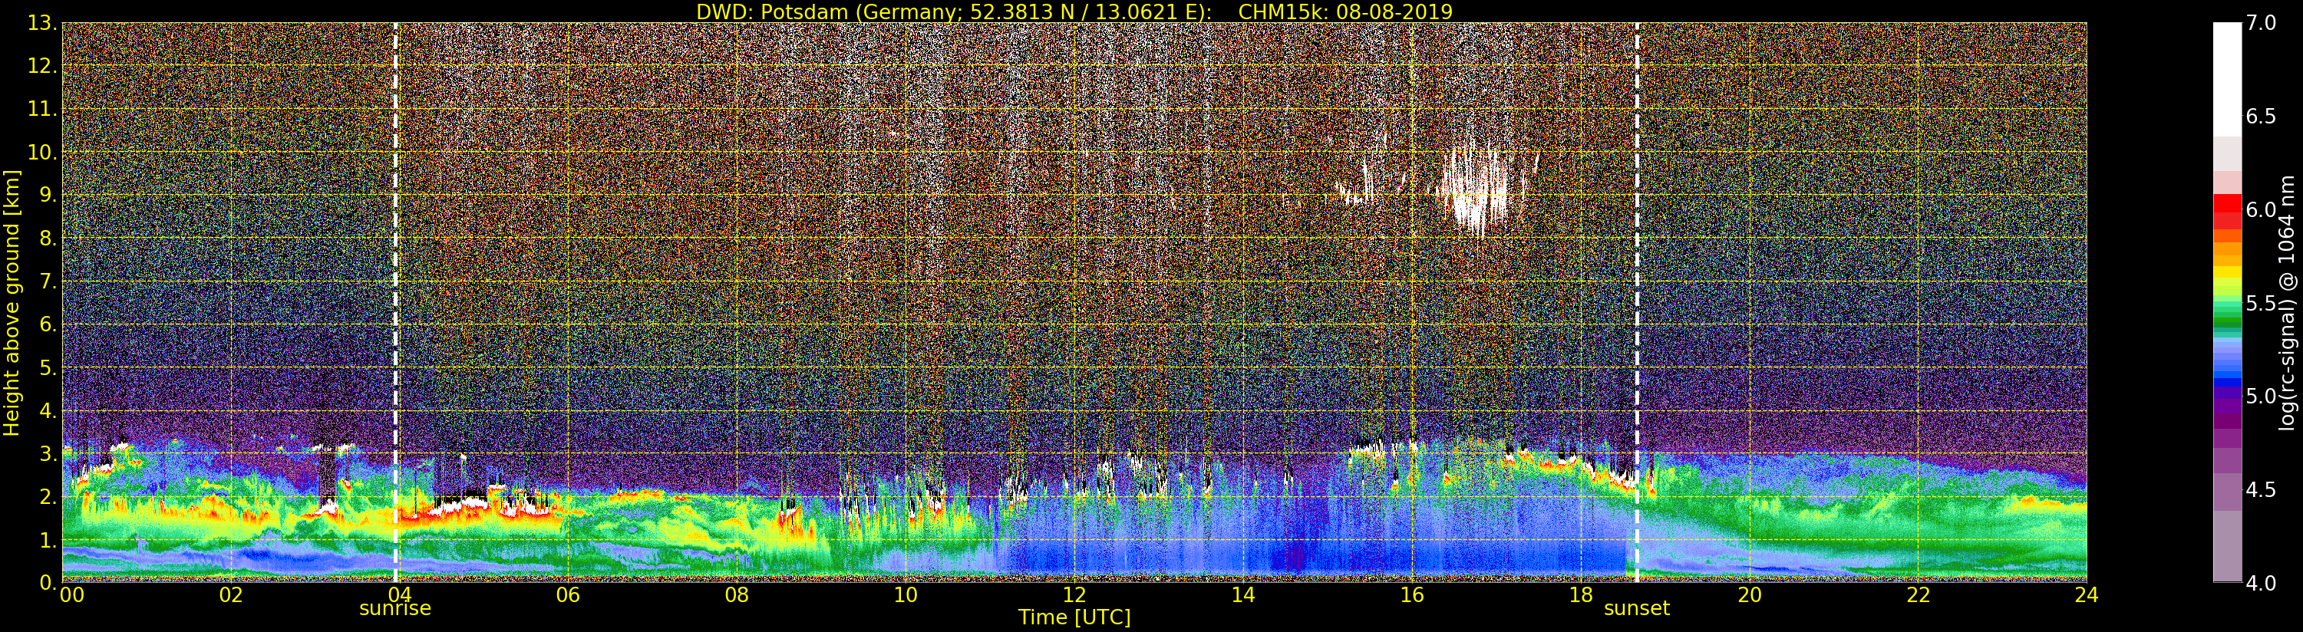
Task: Click the time axis tick '24'
Action: click(x=2087, y=595)
